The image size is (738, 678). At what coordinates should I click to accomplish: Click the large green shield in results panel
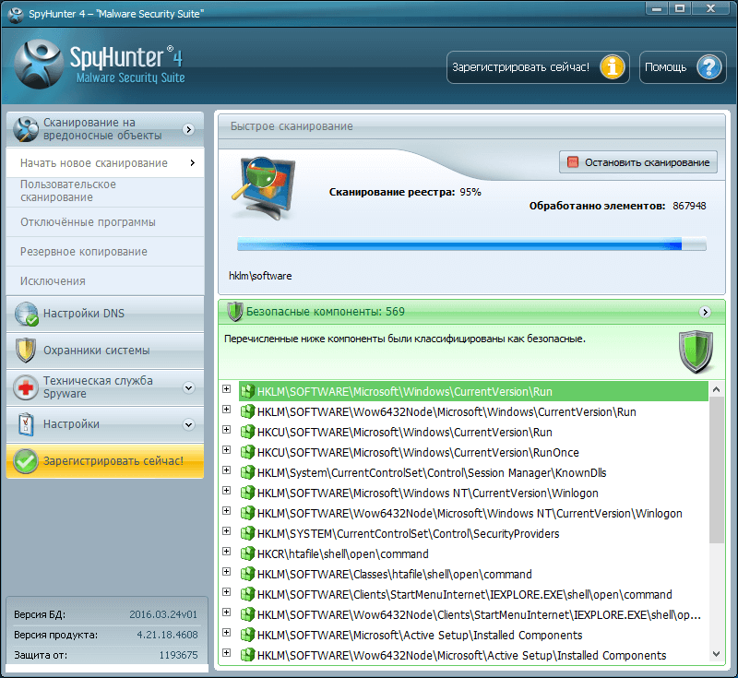(696, 351)
